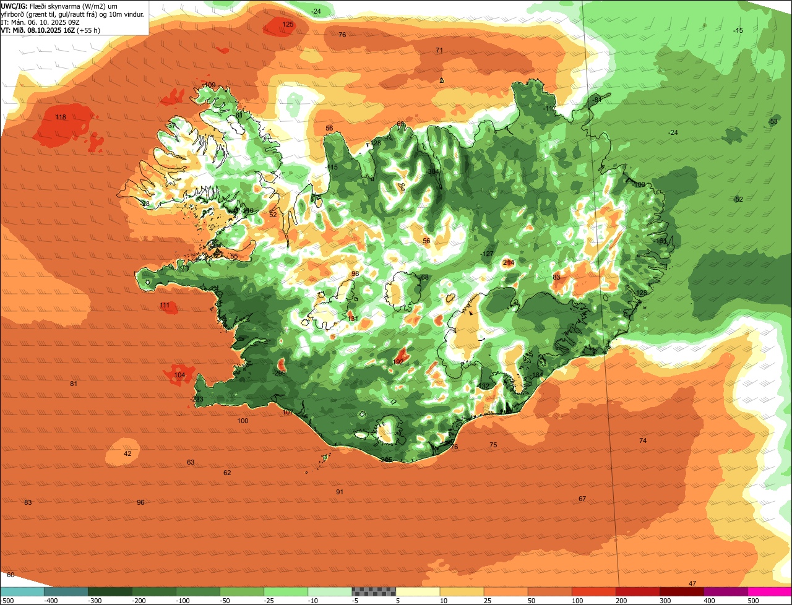Viewport: 792px width, 605px height.
Task: Click the light green swatch labeled -25
Action: 285,591
